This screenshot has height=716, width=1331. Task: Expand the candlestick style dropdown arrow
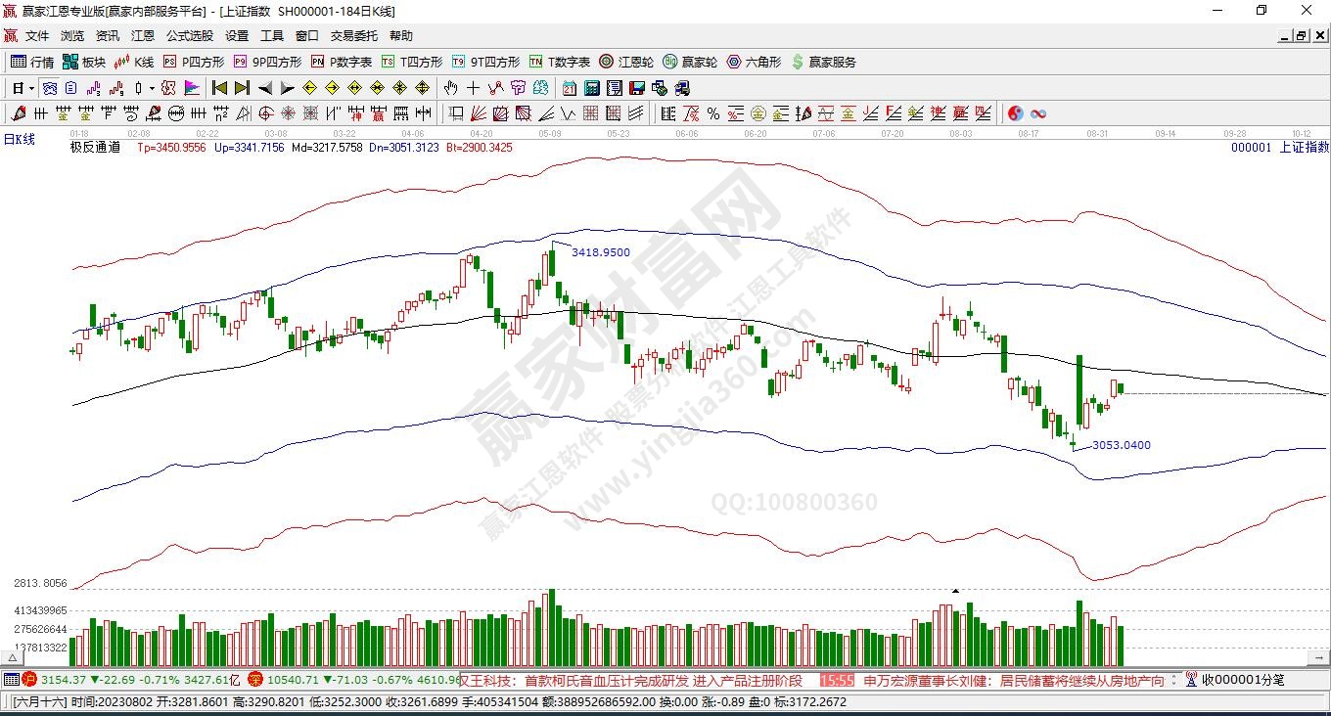[152, 88]
